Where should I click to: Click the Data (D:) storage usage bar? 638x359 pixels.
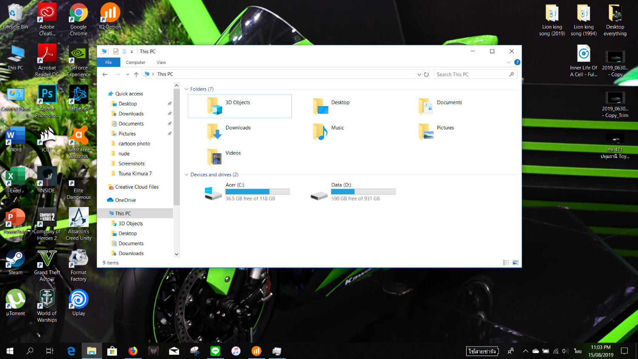point(363,192)
